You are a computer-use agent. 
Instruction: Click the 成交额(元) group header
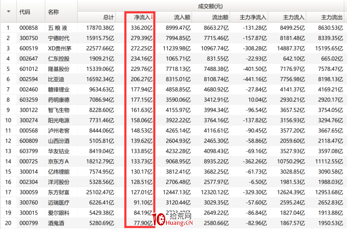[210, 6]
